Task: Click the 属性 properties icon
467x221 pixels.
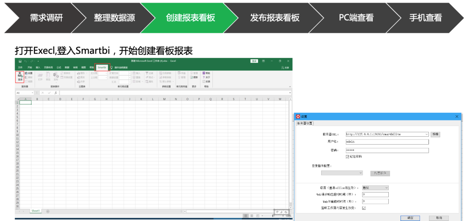Action: (x=150, y=82)
